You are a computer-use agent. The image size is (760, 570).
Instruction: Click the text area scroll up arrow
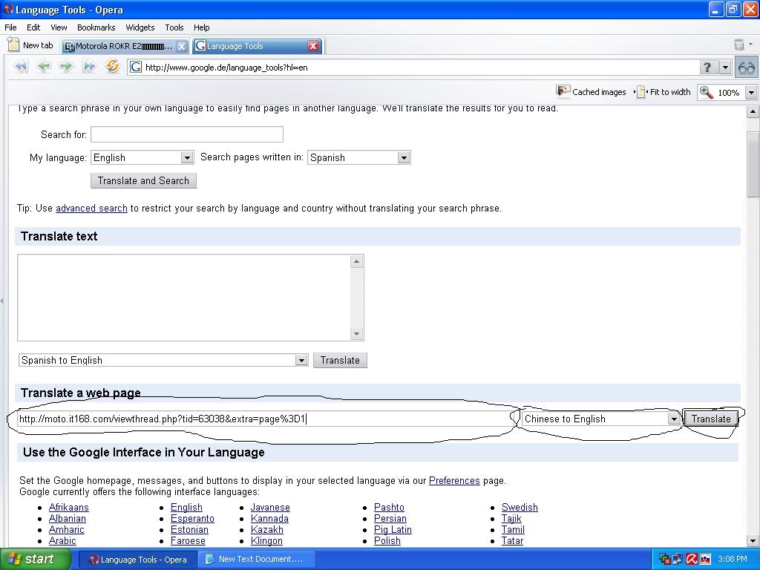(x=357, y=262)
